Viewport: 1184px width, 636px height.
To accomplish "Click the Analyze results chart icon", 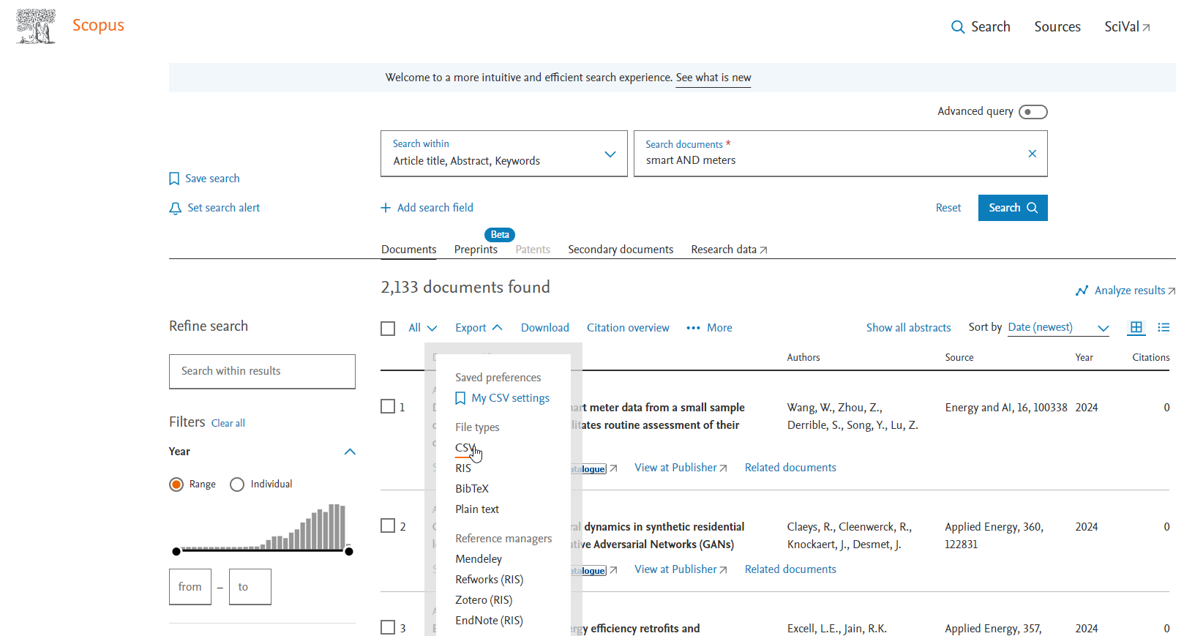I will (1082, 291).
